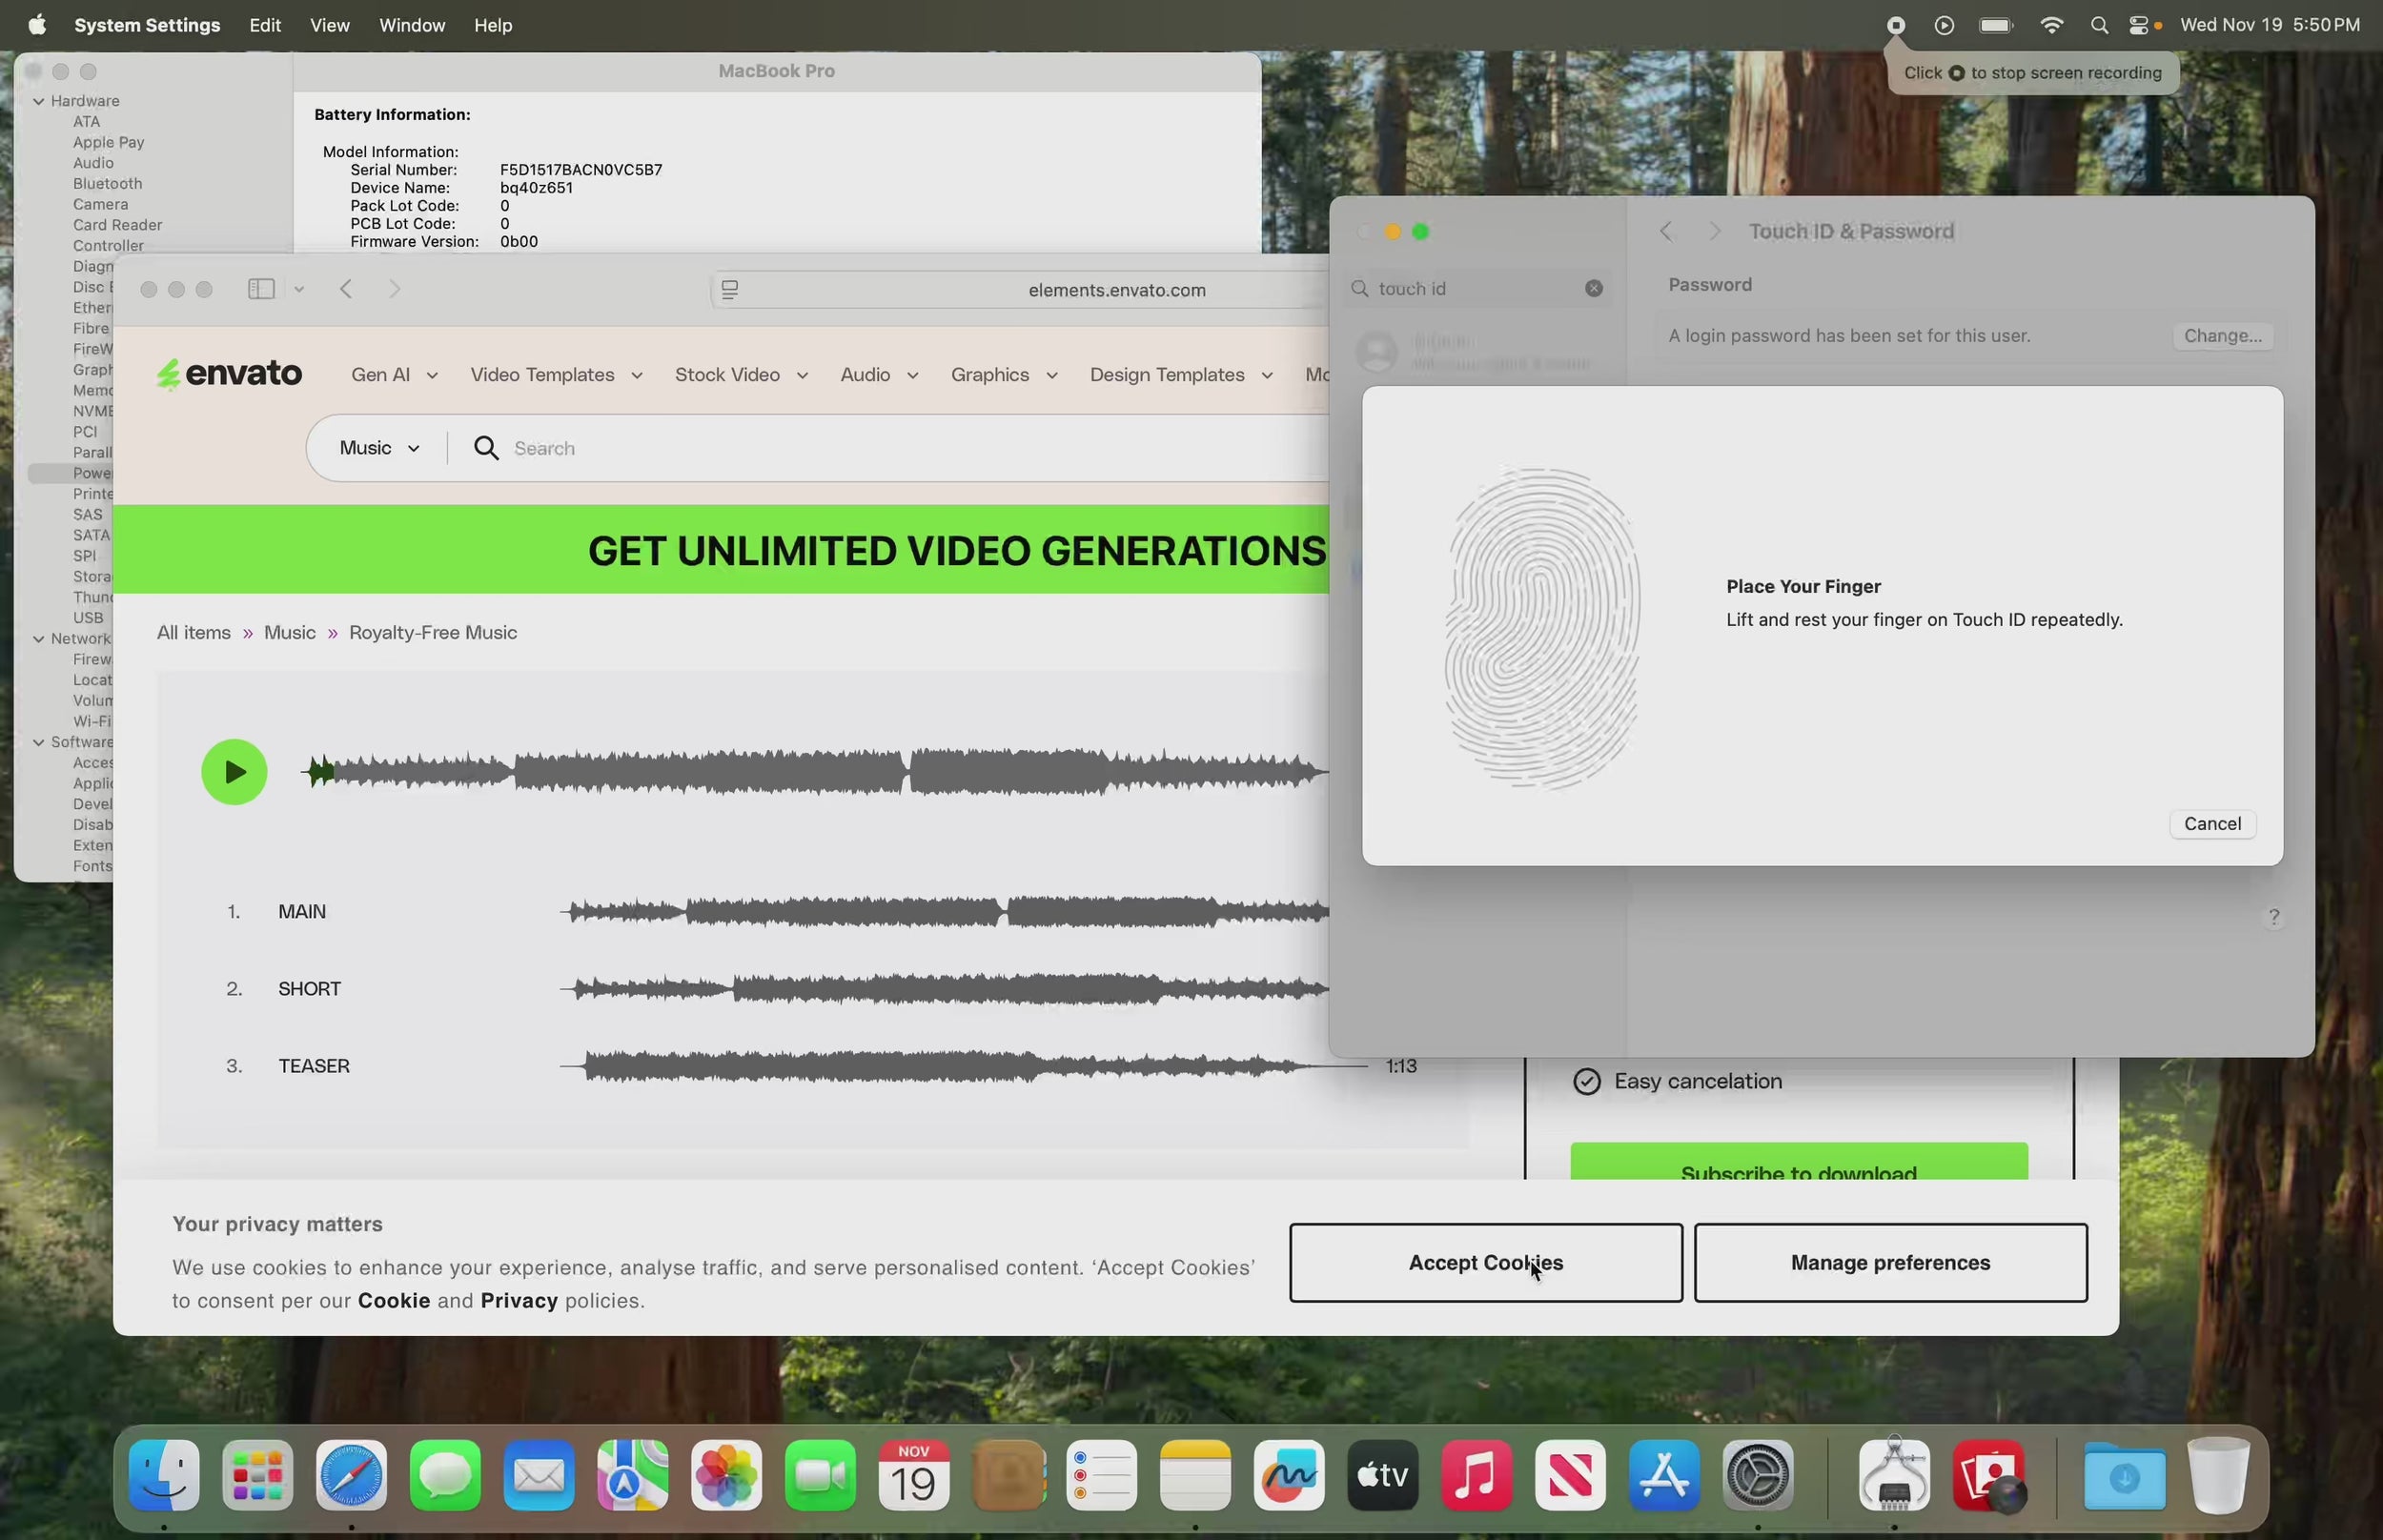Image resolution: width=2383 pixels, height=1540 pixels.
Task: Click the Envato logo
Action: pos(229,374)
